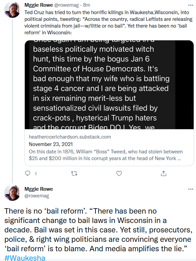Click the reply count number 1
This screenshot has height=261, width=196.
click(36, 174)
